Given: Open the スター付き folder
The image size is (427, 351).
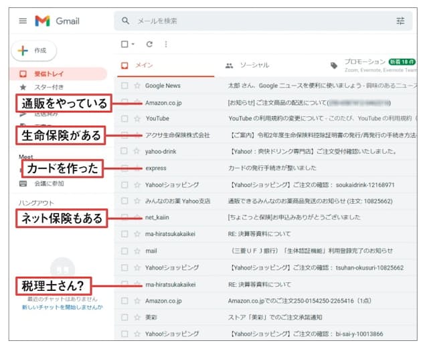Looking at the screenshot, I should [49, 87].
